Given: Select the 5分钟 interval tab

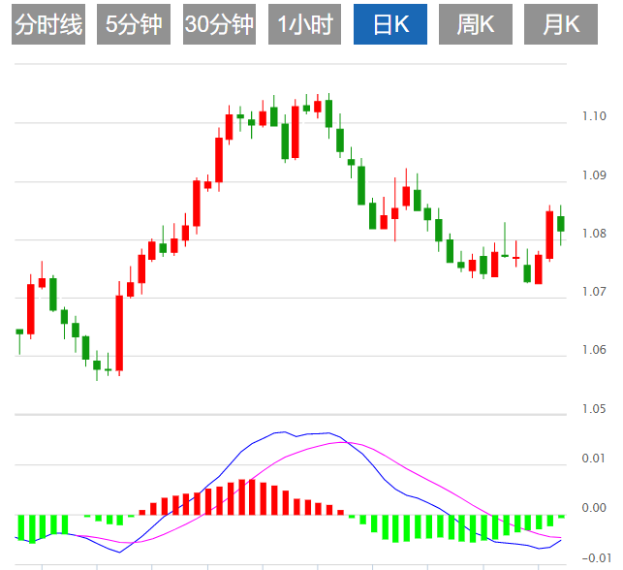Looking at the screenshot, I should click(134, 24).
